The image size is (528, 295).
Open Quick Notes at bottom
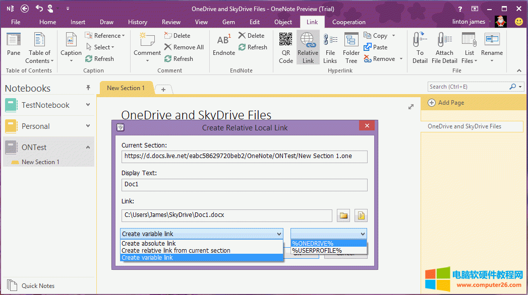[38, 285]
